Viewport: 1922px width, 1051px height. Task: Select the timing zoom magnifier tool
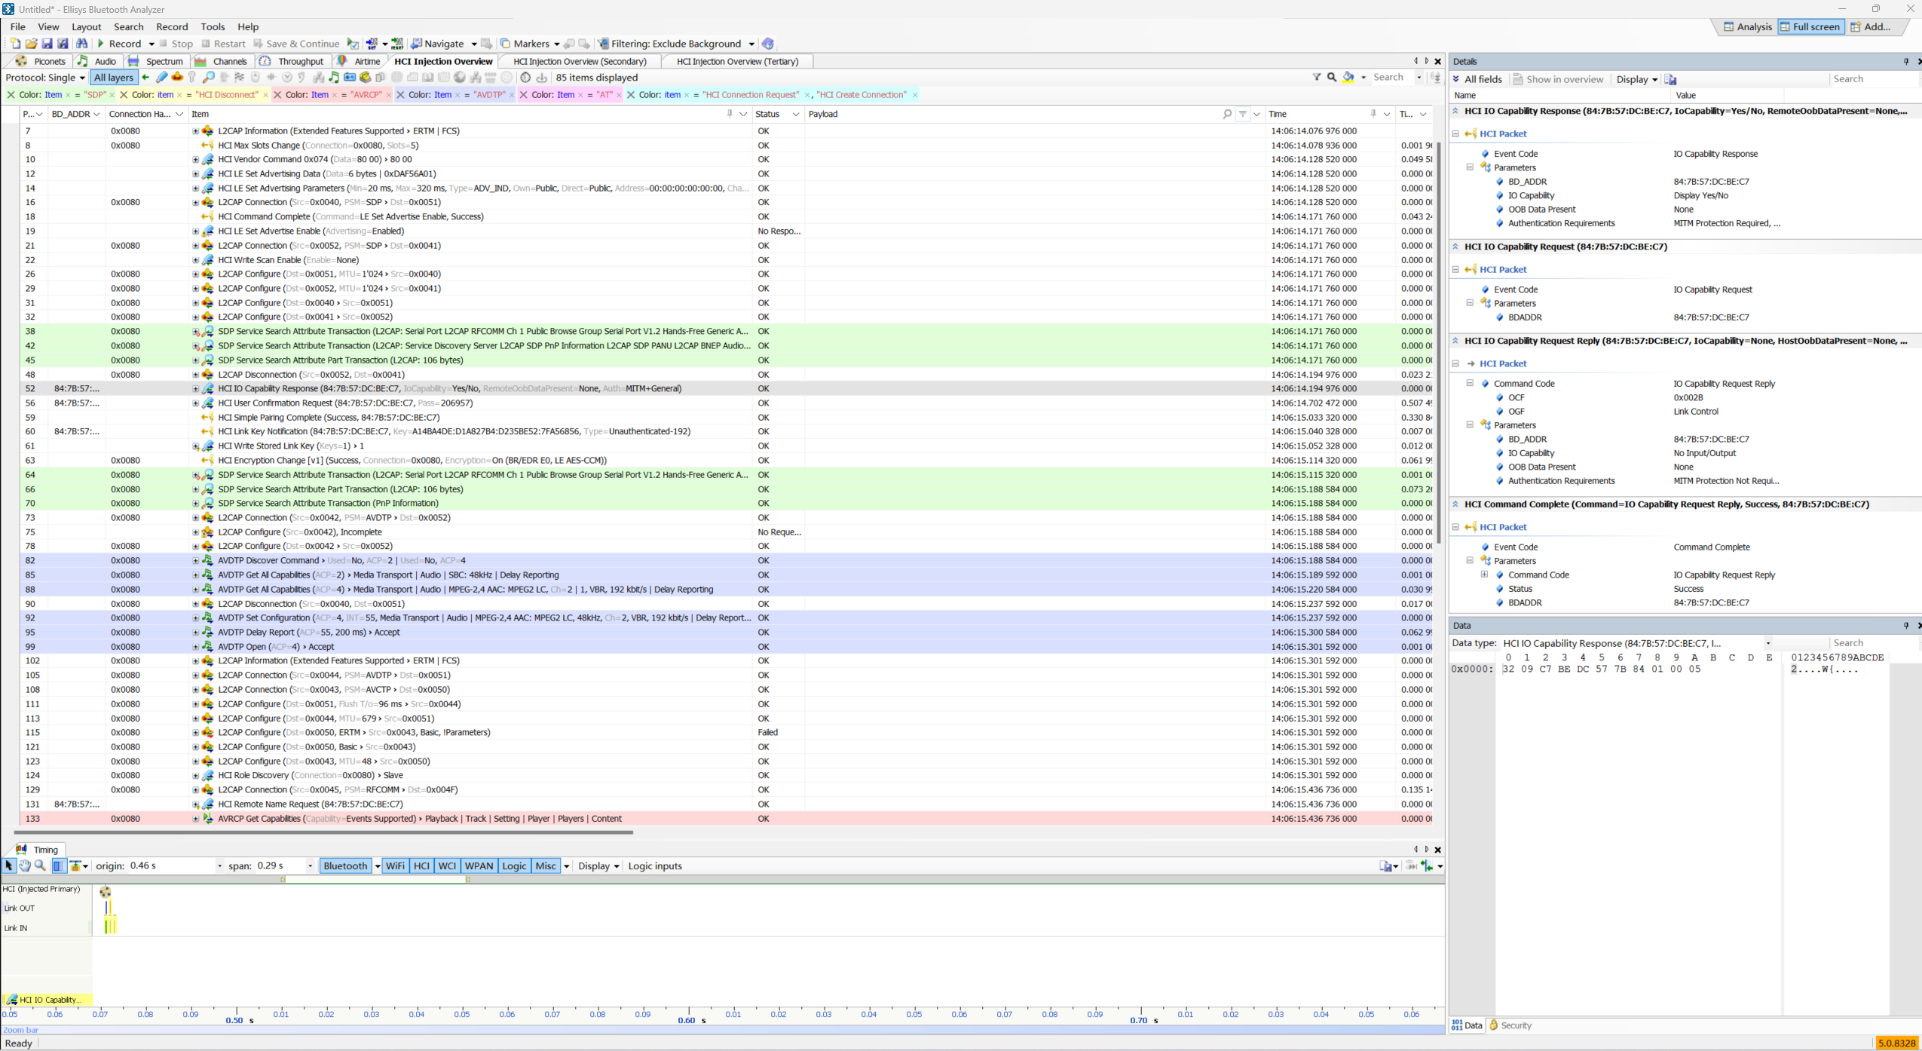(x=41, y=866)
